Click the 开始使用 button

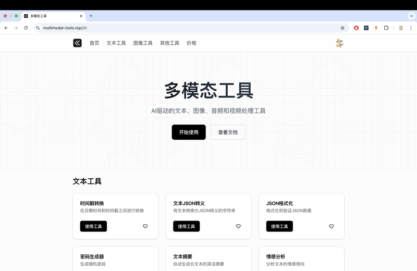(x=189, y=132)
